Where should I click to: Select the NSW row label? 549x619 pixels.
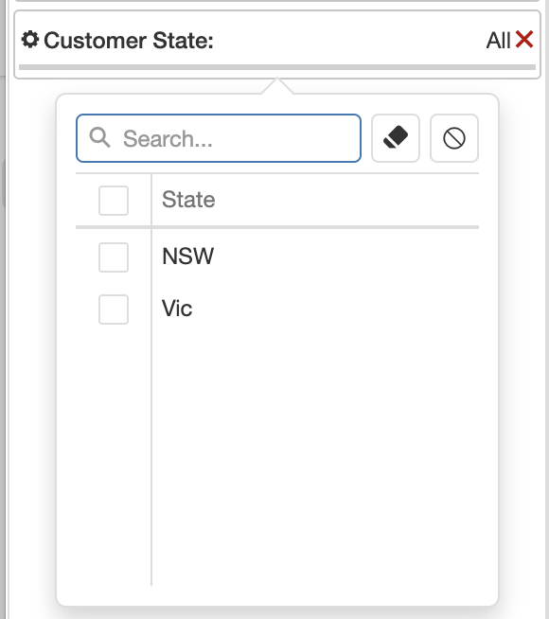[x=187, y=256]
